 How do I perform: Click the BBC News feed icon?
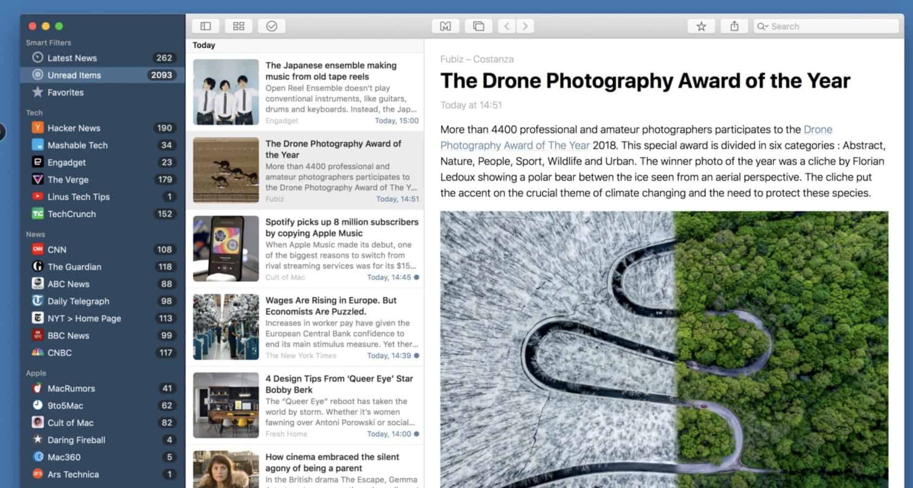pos(37,335)
